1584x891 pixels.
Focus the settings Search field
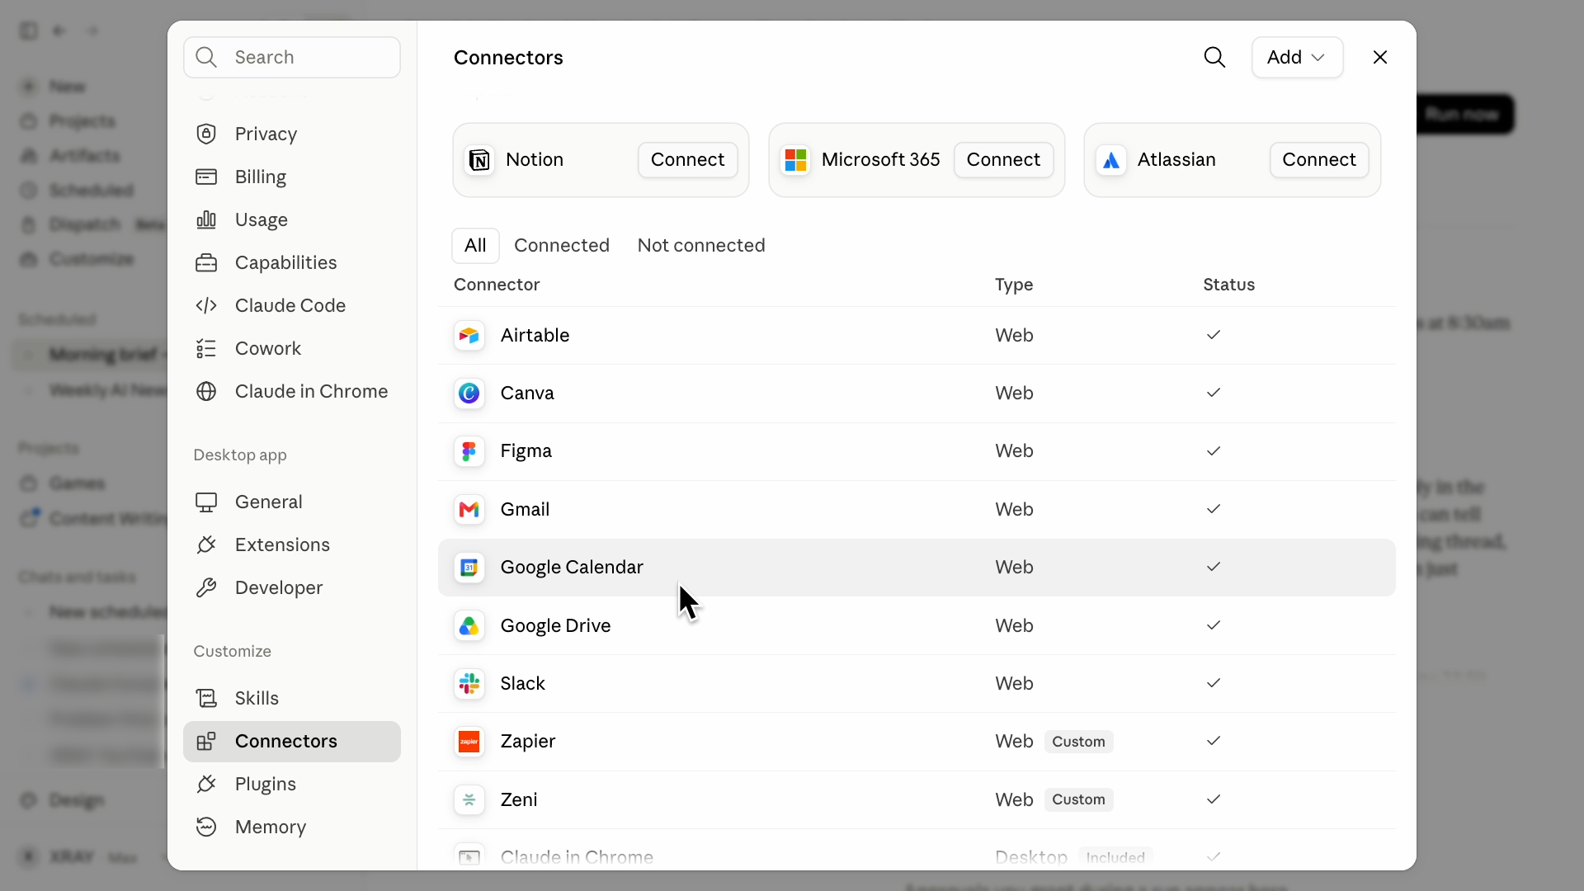(x=292, y=57)
